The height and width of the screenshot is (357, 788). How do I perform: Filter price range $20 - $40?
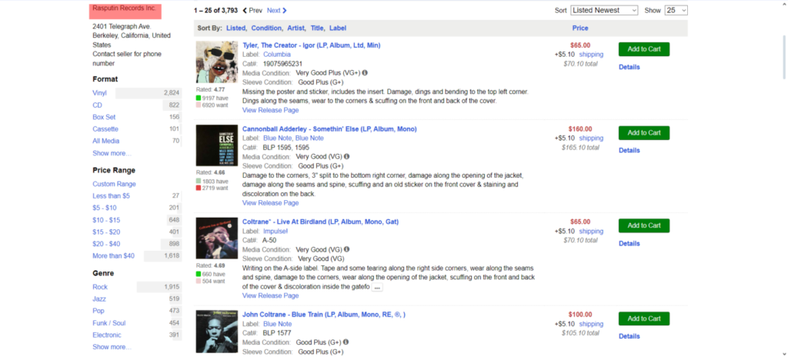click(105, 244)
